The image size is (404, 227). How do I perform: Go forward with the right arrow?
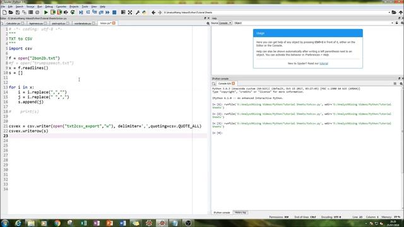160,13
